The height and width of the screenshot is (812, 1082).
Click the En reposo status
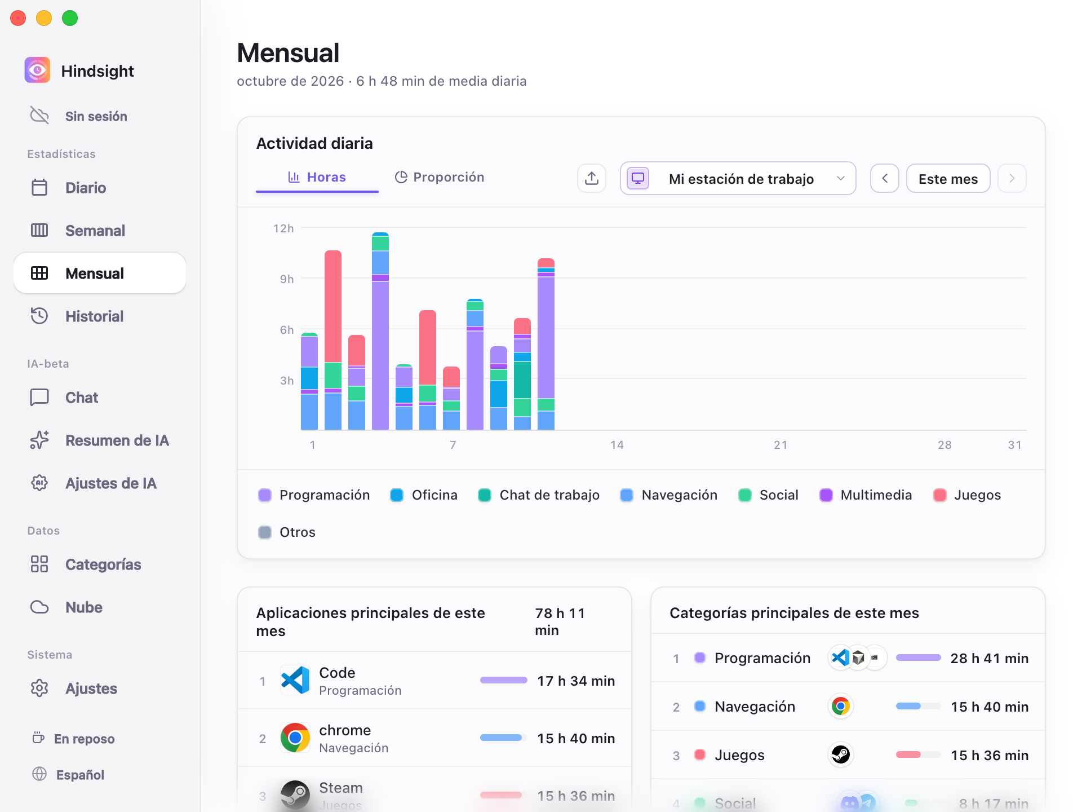pos(73,739)
